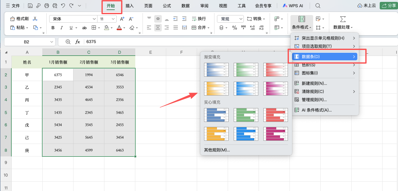Image resolution: width=398 pixels, height=191 pixels.
Task: Expand the Merge 合并 dropdown
Action: point(208,28)
